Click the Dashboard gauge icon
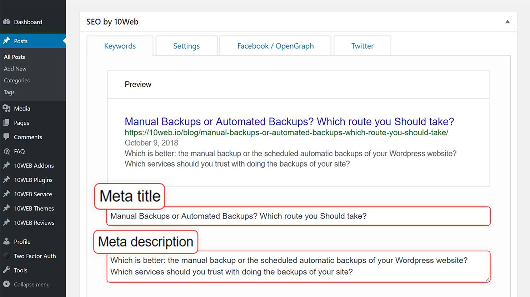Screen dimensions: 530x297 [6, 22]
